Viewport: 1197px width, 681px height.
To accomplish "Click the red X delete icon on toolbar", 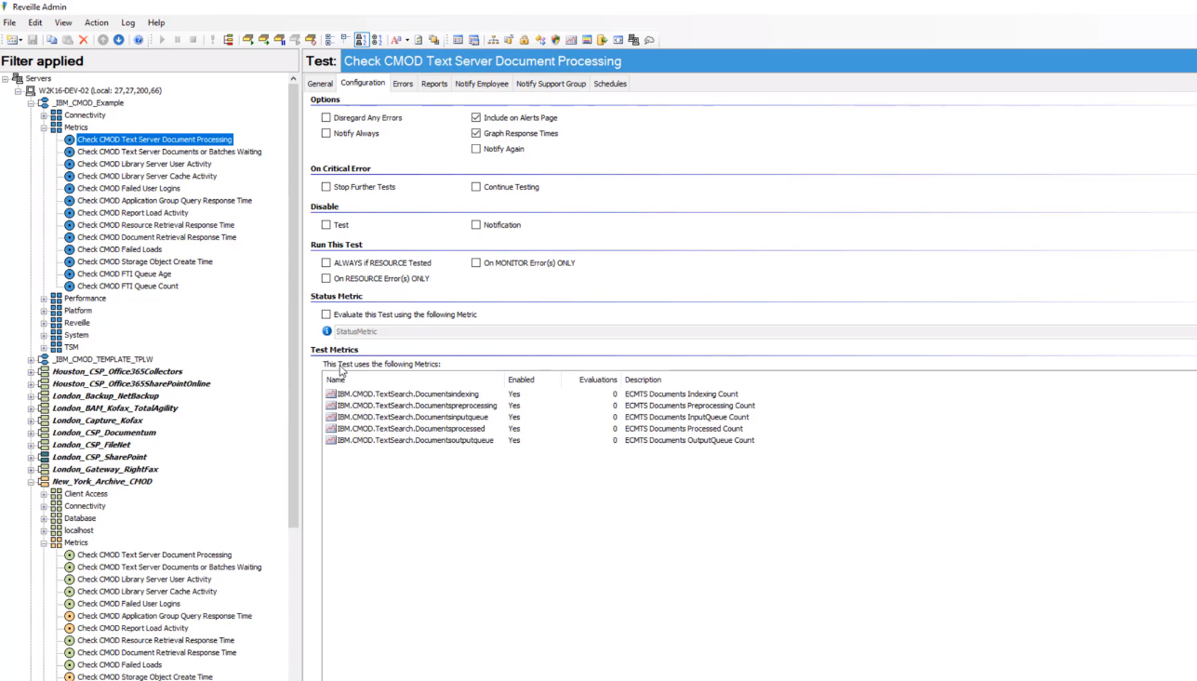I will pos(84,39).
